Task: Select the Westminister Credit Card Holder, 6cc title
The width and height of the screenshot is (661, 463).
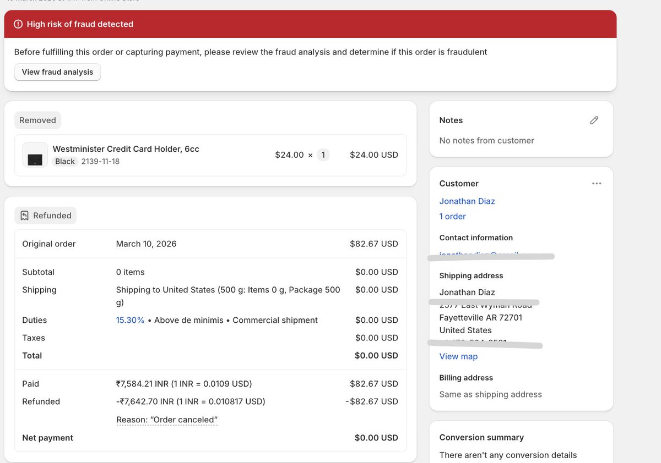Action: click(x=126, y=149)
